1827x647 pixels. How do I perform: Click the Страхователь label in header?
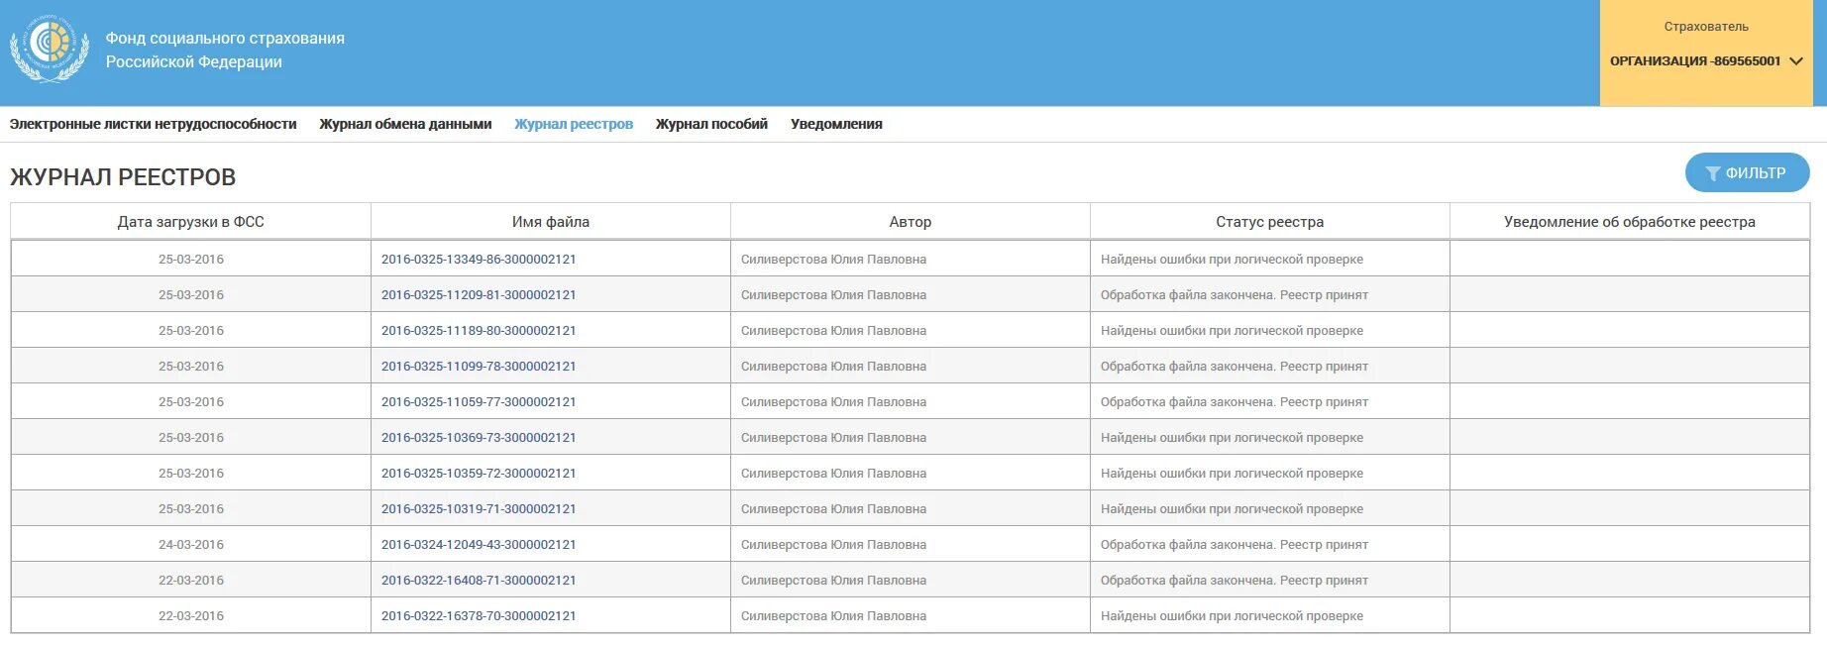tap(1706, 27)
